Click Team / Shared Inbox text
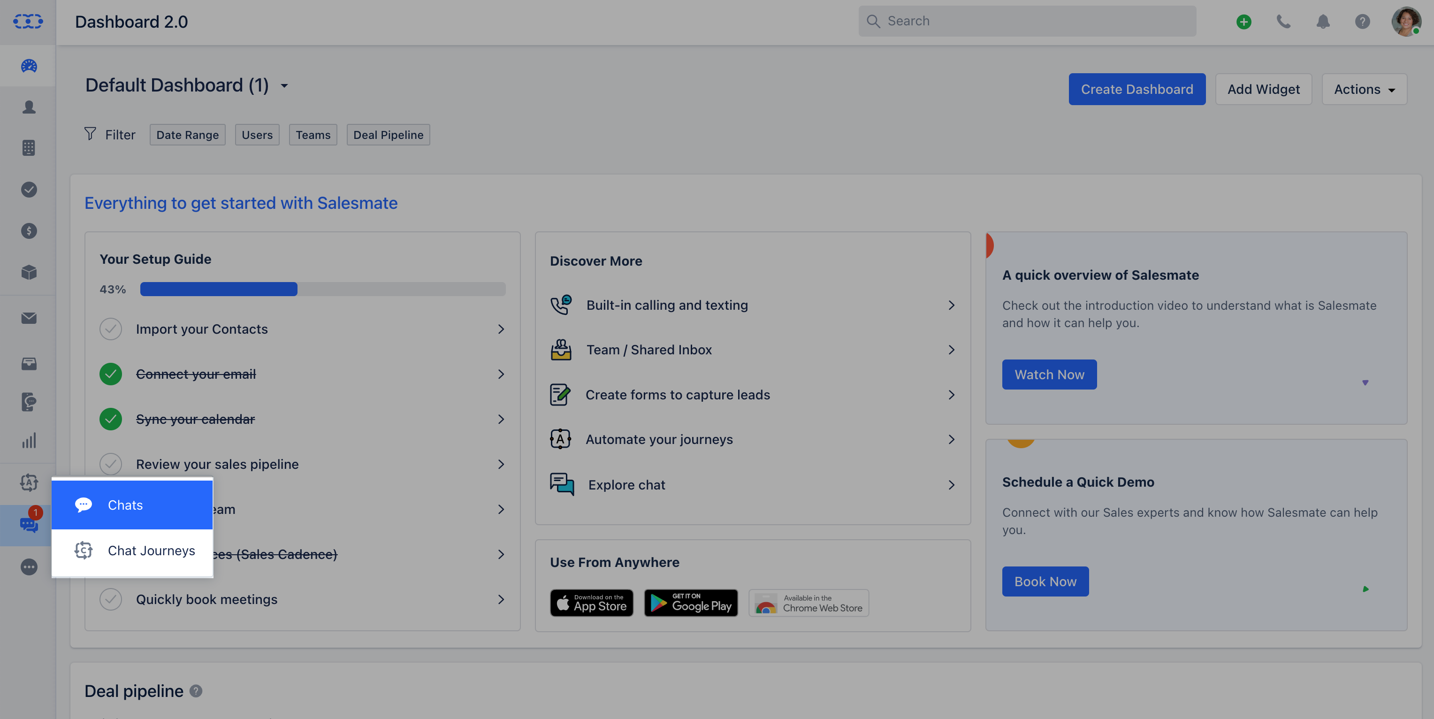Image resolution: width=1434 pixels, height=719 pixels. coord(649,350)
